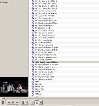Click globe icon beside playing Sky Cinema Scifi Ho...
Image resolution: width=99 pixels, height=106 pixels.
tap(33, 62)
